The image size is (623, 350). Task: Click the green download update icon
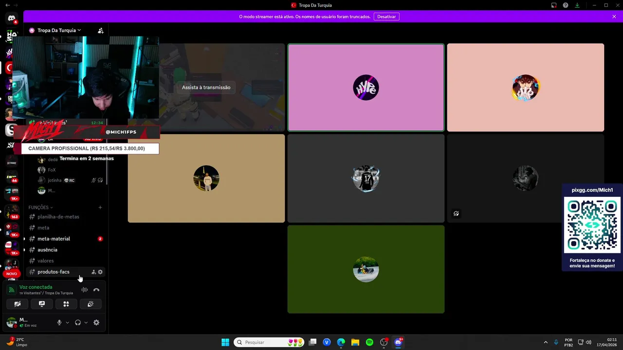click(577, 5)
